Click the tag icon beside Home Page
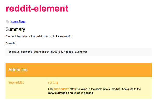This screenshot has height=106, width=156. [8, 22]
